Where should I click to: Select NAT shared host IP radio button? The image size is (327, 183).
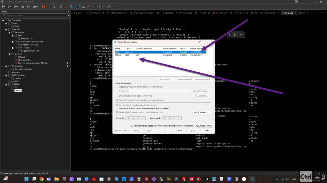tap(117, 96)
